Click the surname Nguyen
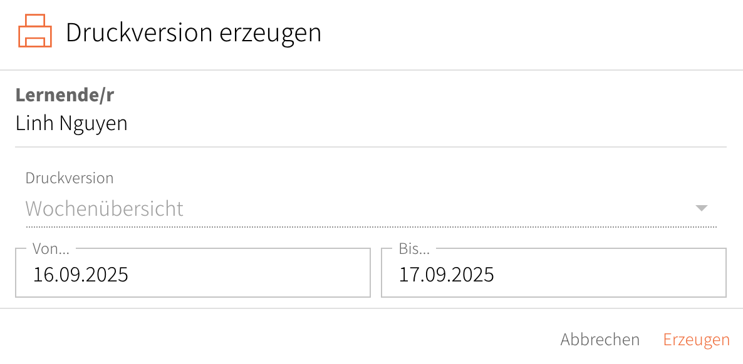Screen dimensions: 743x364 pos(93,123)
